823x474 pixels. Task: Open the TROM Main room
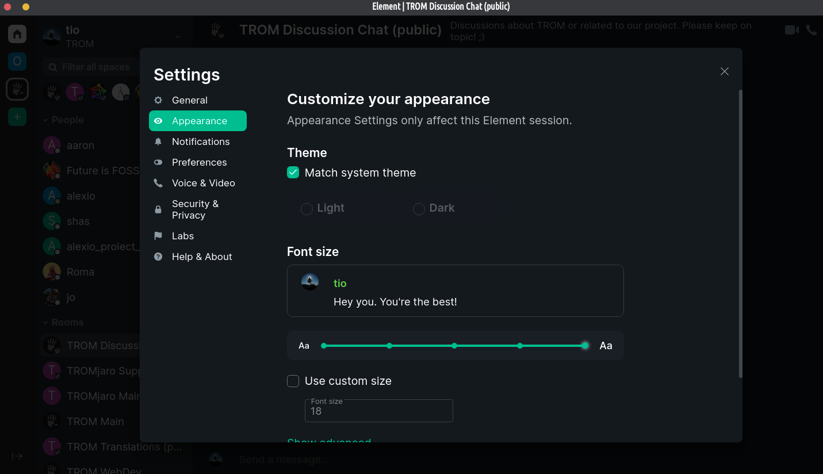point(91,421)
